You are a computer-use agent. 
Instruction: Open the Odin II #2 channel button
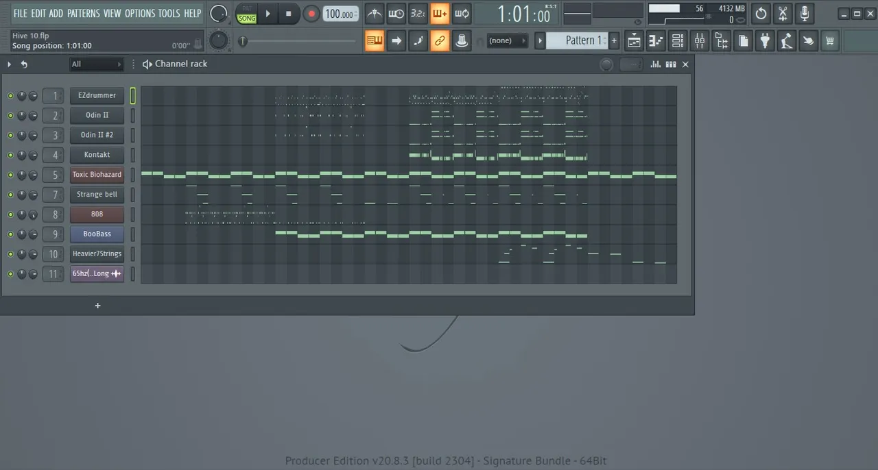97,136
